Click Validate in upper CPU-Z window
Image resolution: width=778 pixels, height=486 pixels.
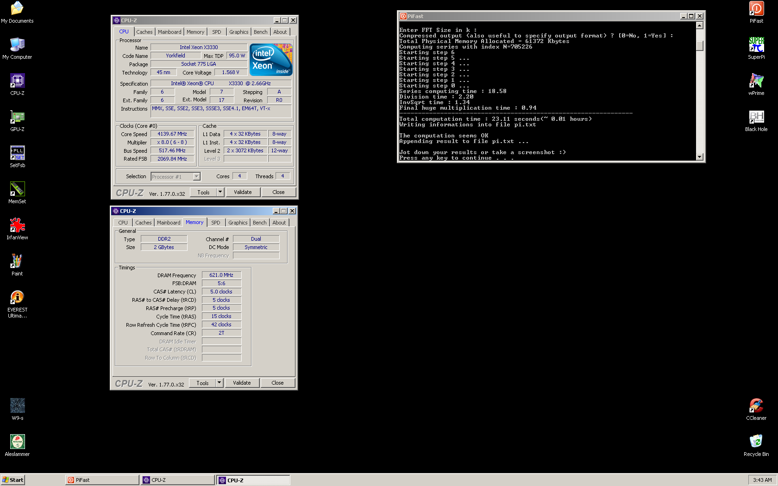click(x=243, y=192)
